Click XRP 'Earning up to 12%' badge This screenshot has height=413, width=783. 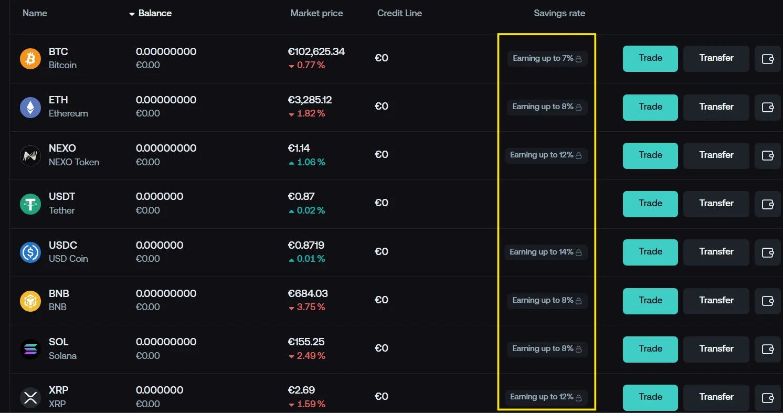pos(546,397)
